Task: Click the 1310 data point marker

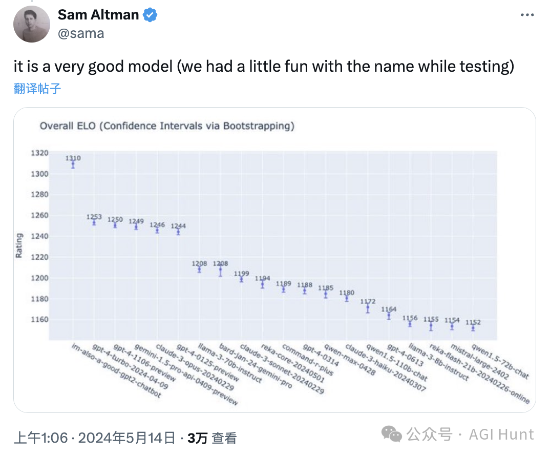Action: click(x=73, y=164)
